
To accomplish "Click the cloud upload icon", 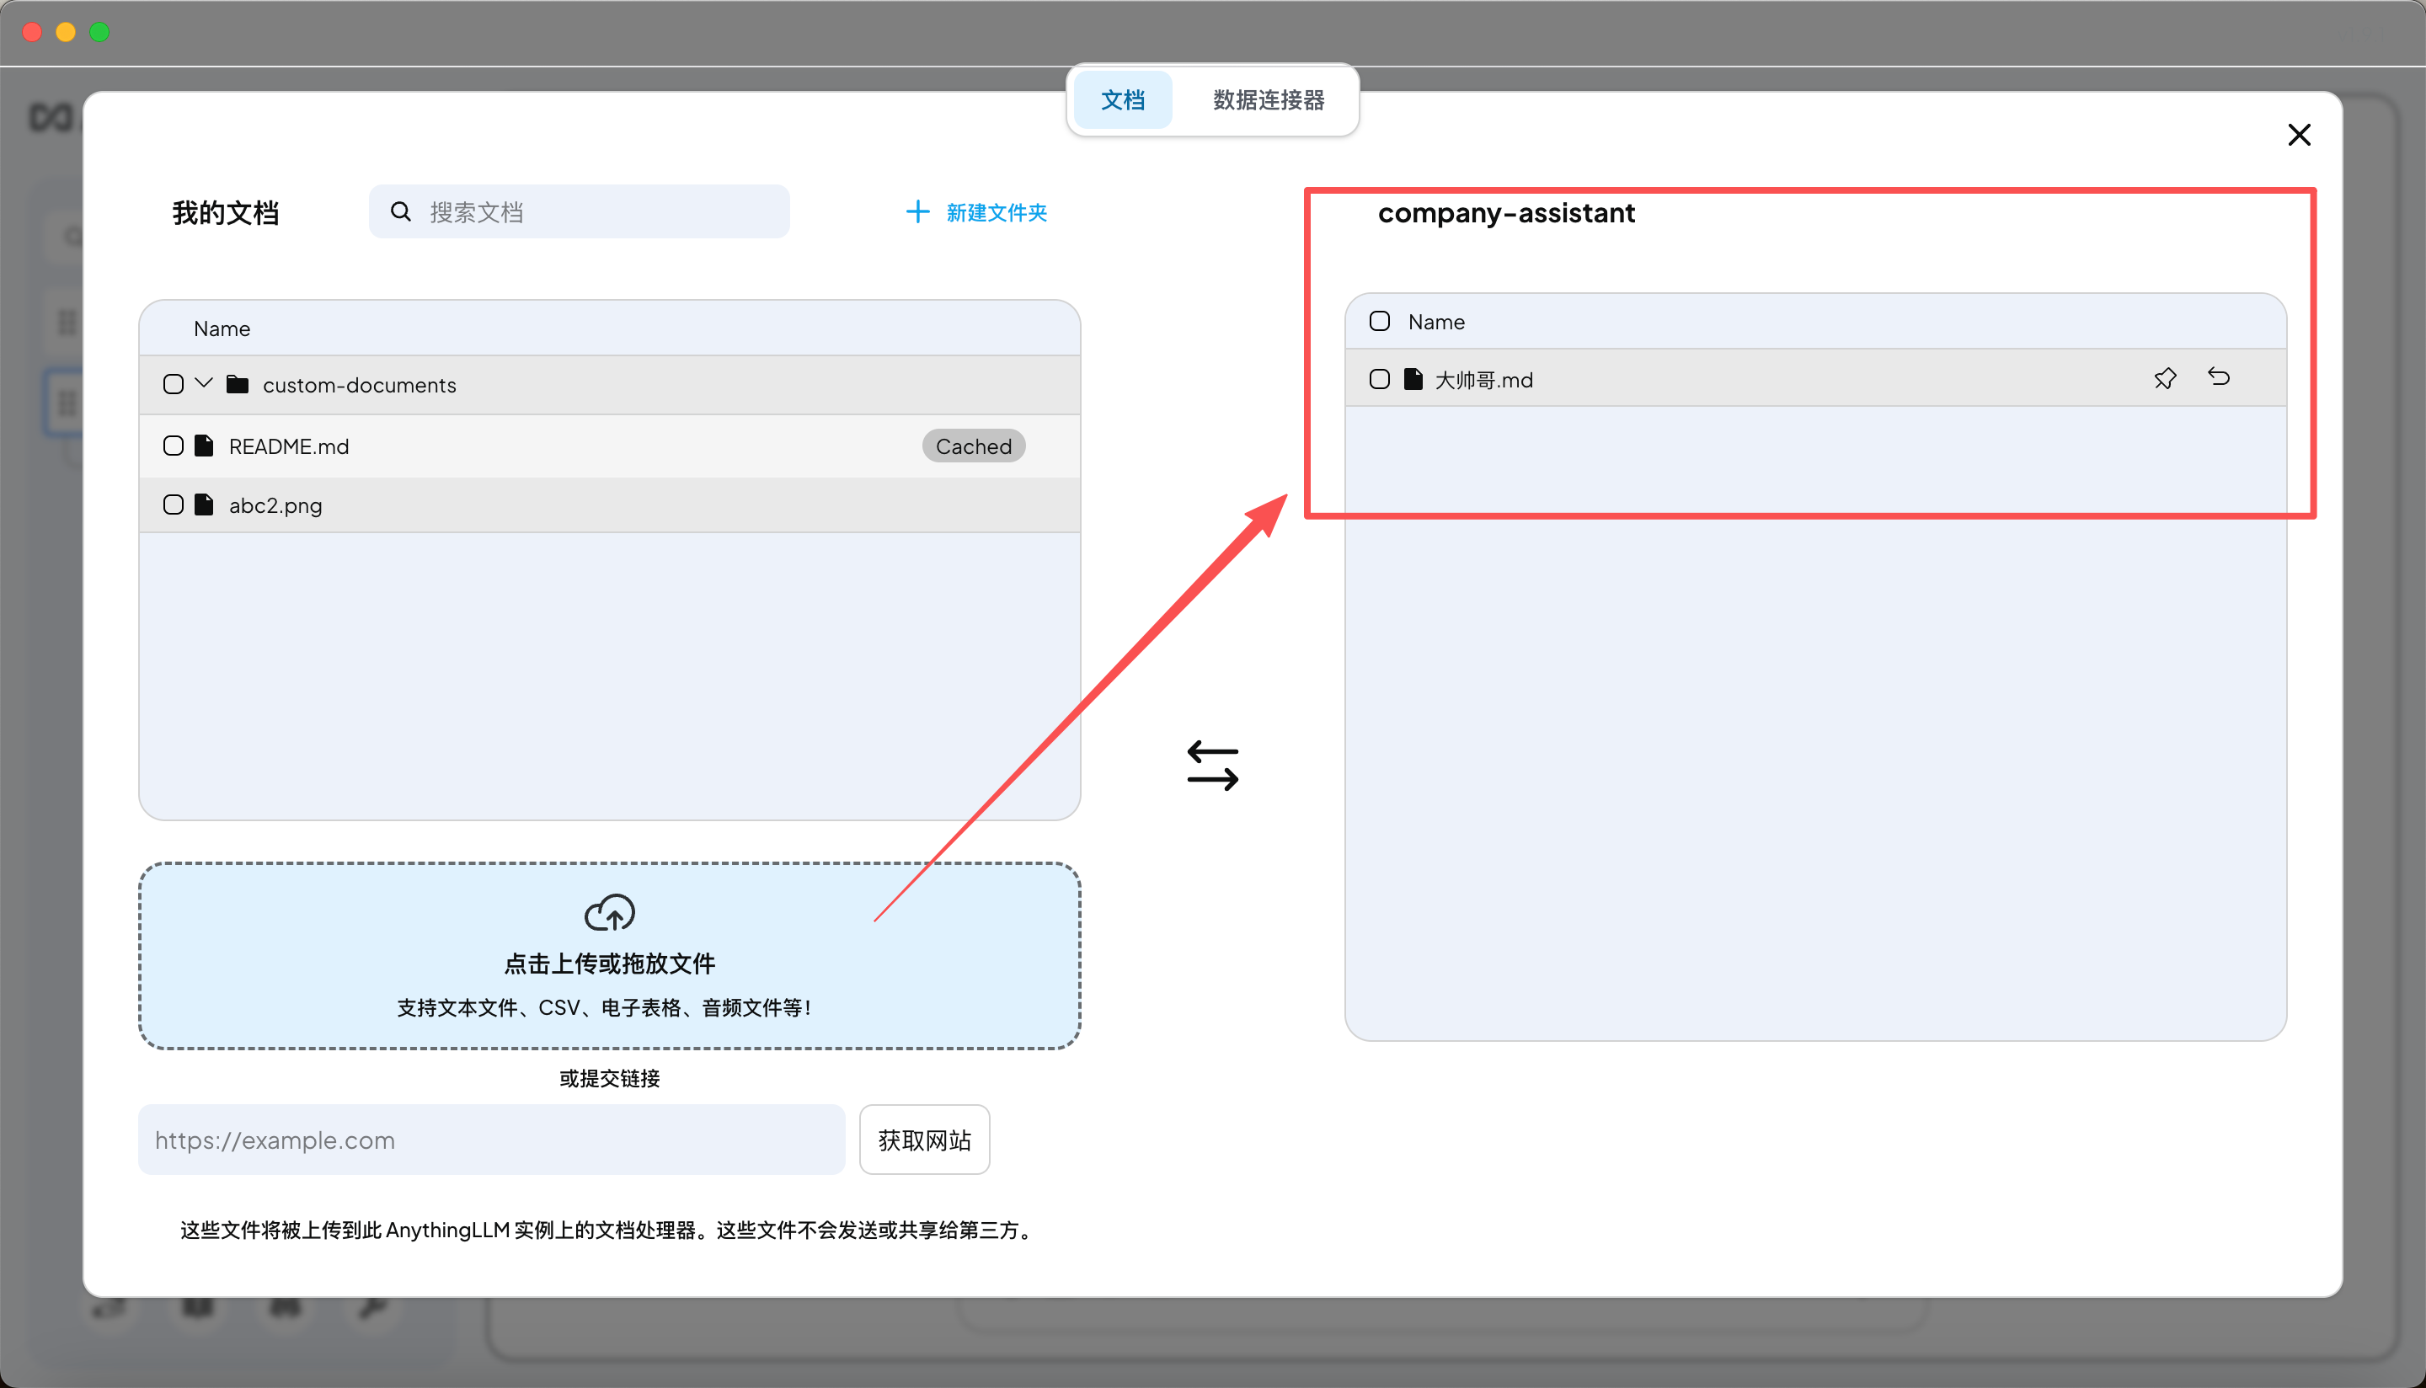I will 609,912.
